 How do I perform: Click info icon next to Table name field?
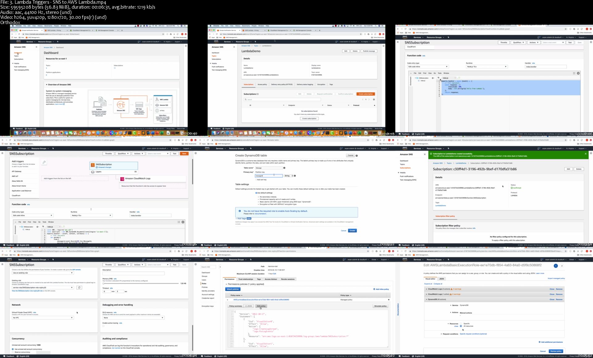point(284,168)
